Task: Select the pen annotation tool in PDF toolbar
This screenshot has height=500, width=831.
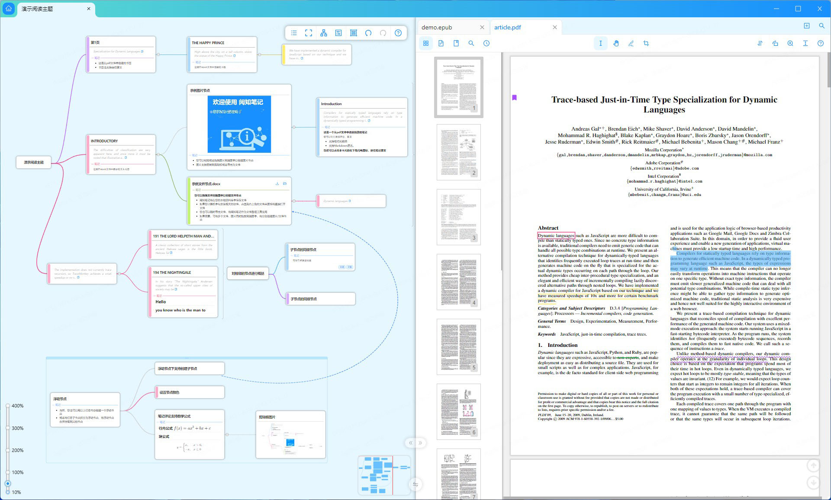Action: [631, 43]
